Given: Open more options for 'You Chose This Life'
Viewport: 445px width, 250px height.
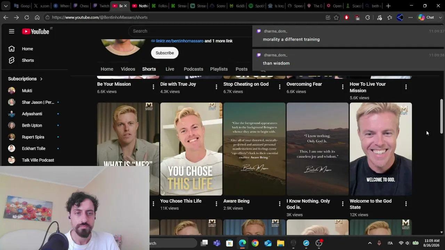Looking at the screenshot, I should (x=216, y=204).
